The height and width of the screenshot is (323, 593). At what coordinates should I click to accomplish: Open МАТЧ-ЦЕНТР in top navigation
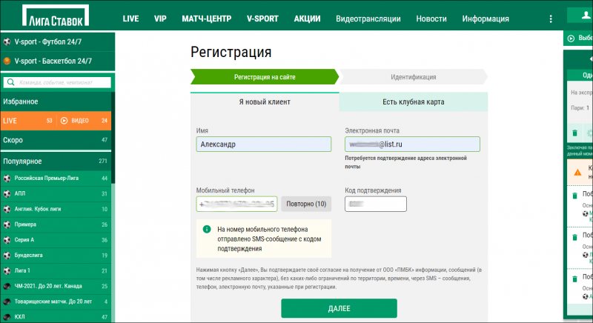(x=207, y=19)
